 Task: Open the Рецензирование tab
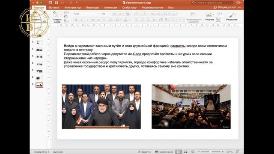(x=152, y=8)
